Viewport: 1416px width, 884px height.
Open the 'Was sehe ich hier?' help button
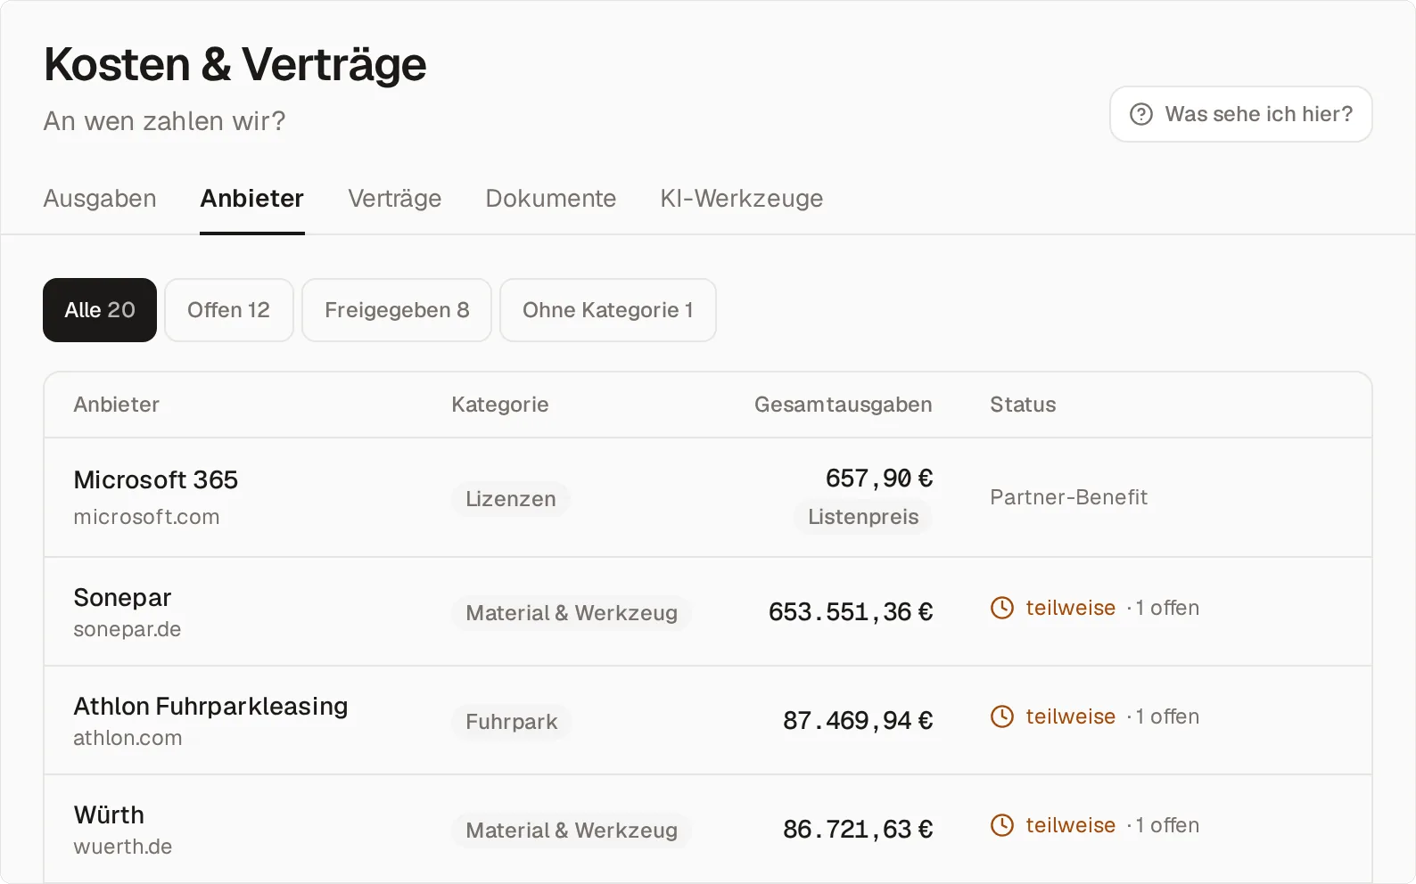[x=1240, y=114]
